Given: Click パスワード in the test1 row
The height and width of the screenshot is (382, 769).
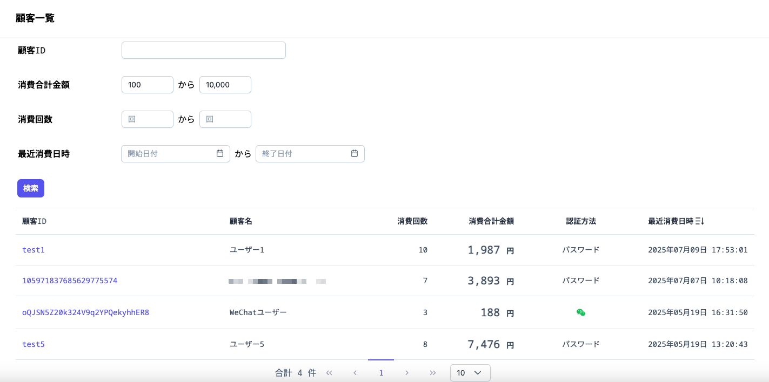Looking at the screenshot, I should click(581, 250).
